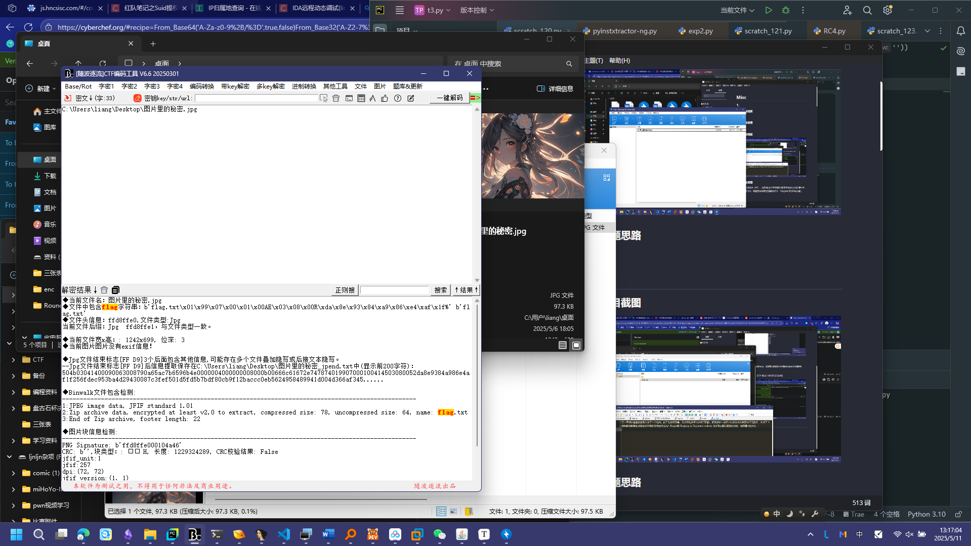The image size is (971, 546).
Task: Go back in file explorer navigation
Action: [30, 64]
